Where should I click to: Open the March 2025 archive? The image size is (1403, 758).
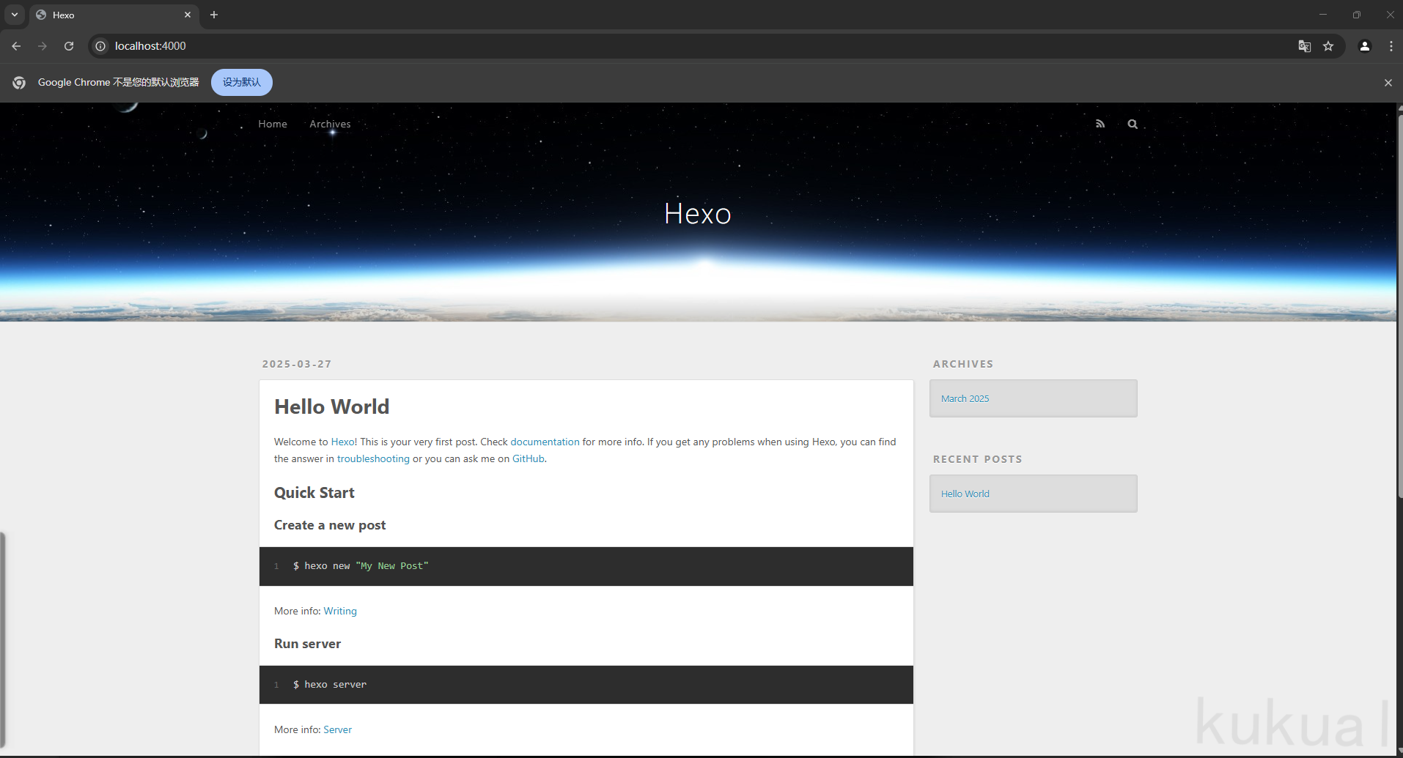965,398
